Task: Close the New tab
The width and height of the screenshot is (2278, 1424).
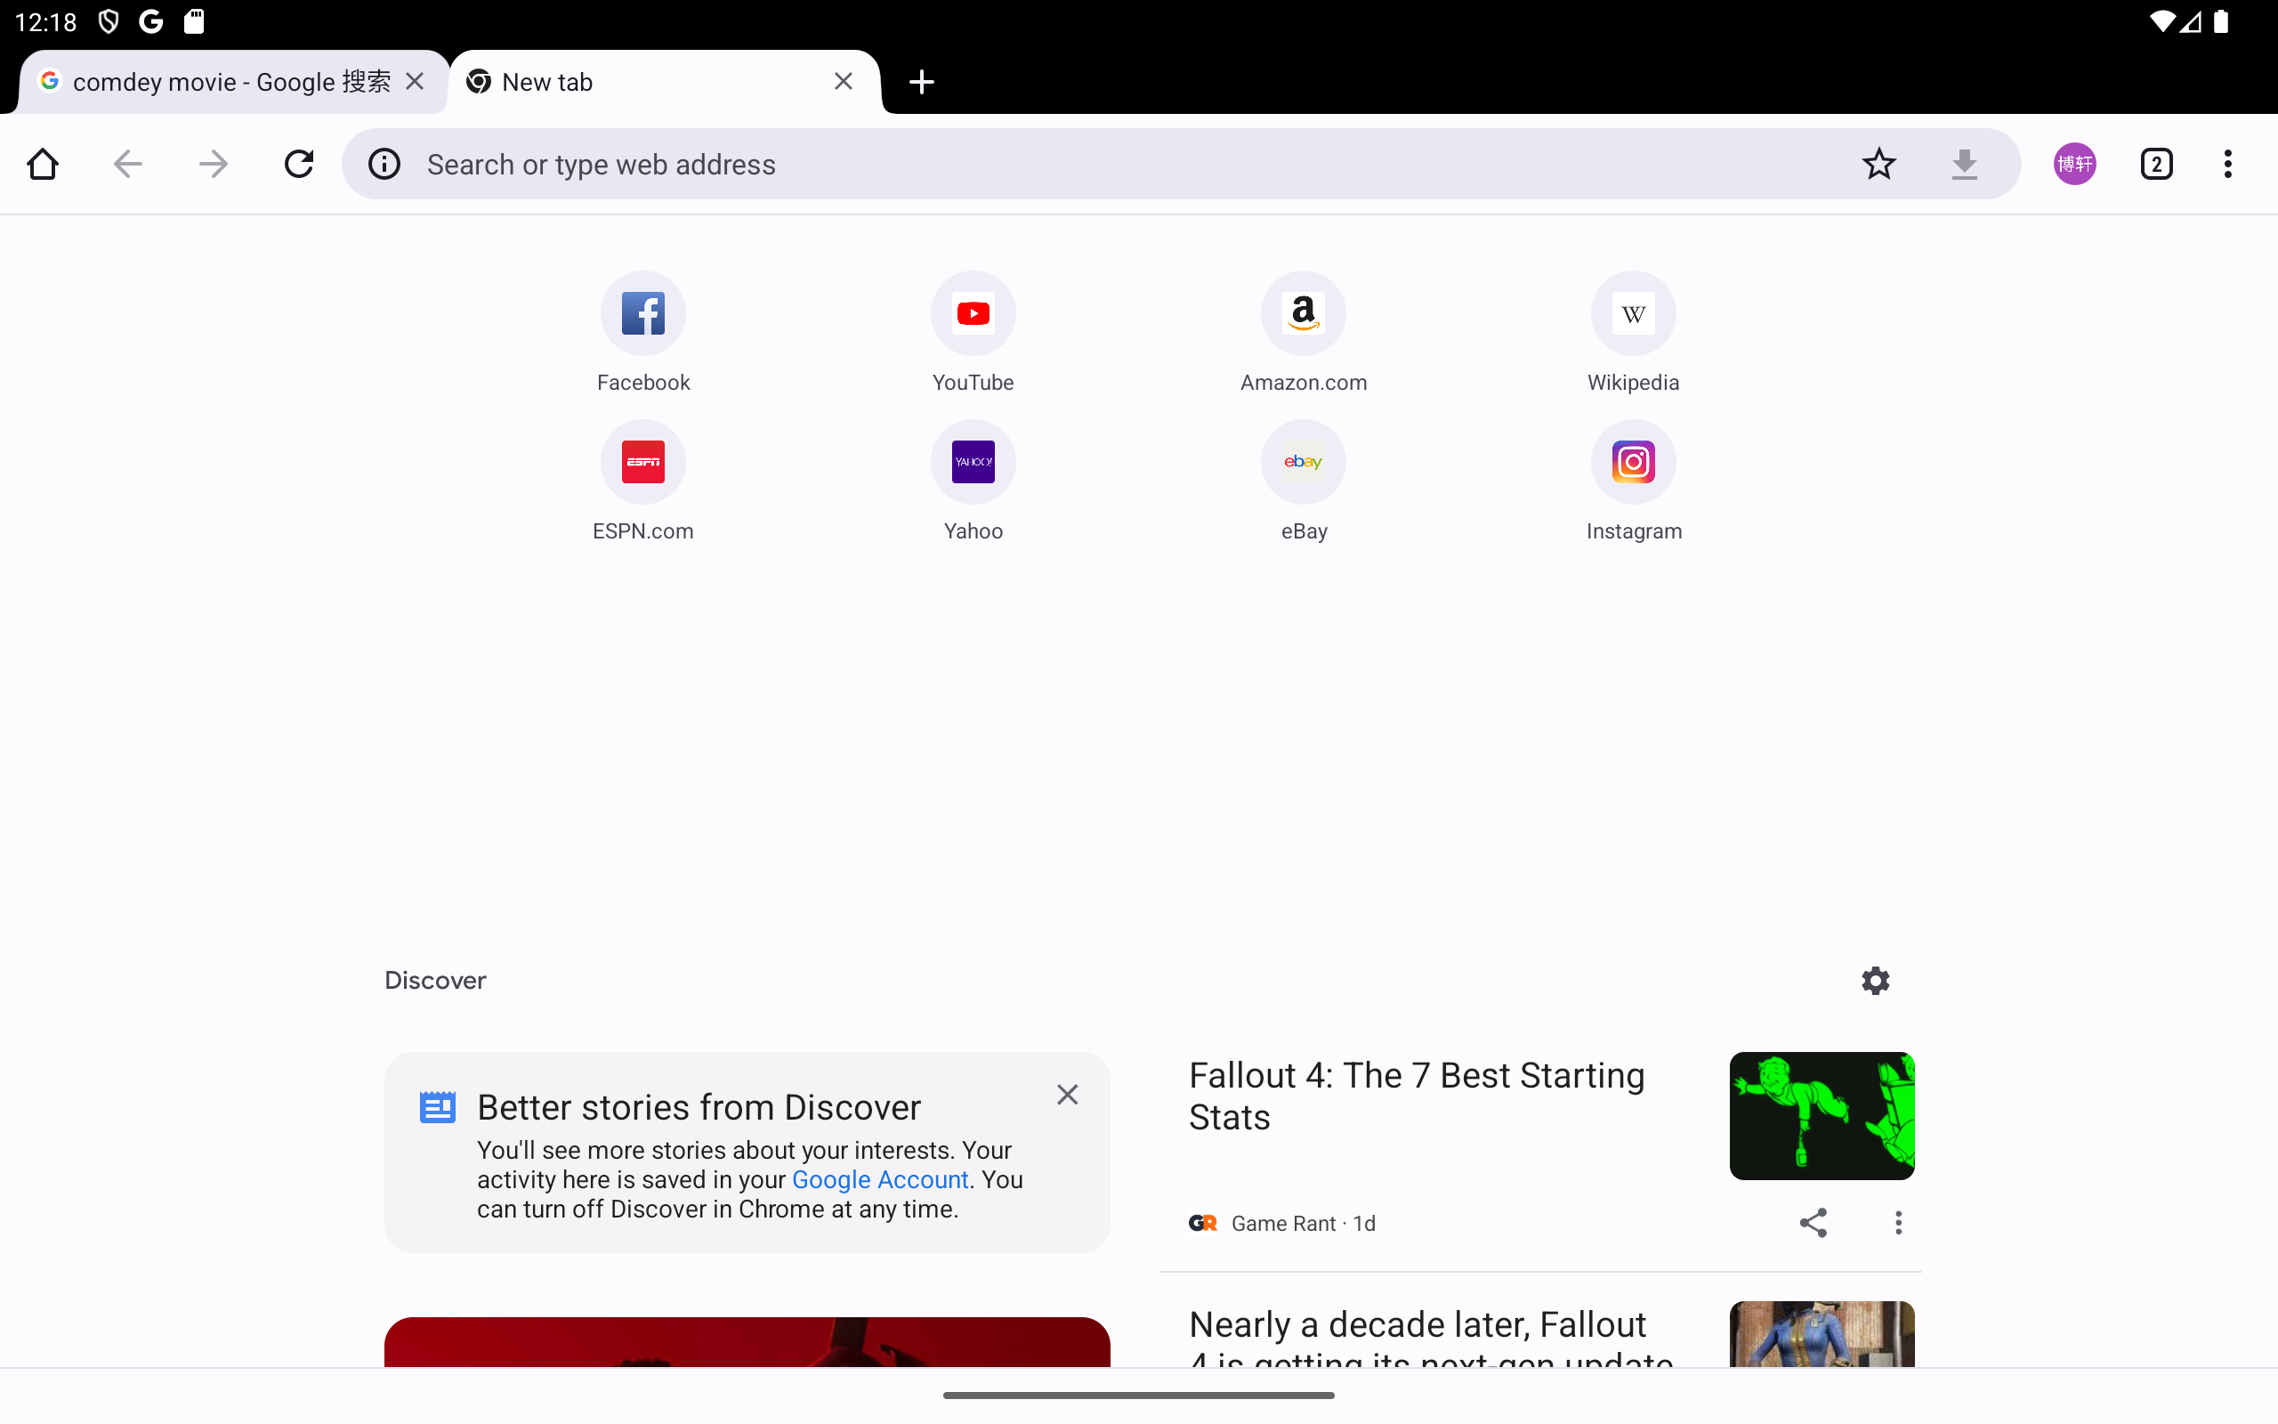Action: point(844,82)
